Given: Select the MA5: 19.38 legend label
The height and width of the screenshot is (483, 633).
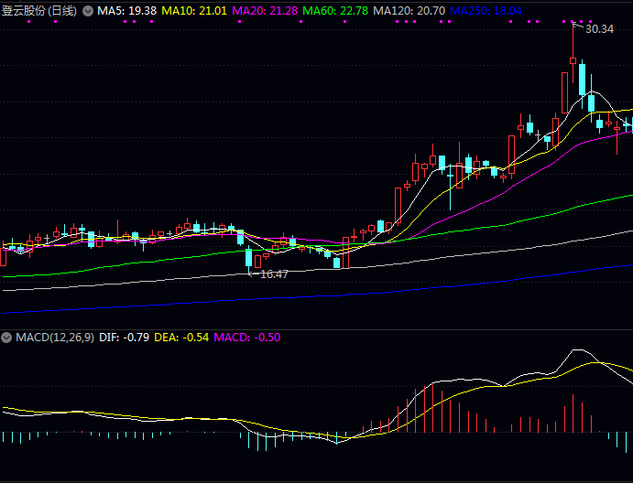Looking at the screenshot, I should click(x=127, y=11).
